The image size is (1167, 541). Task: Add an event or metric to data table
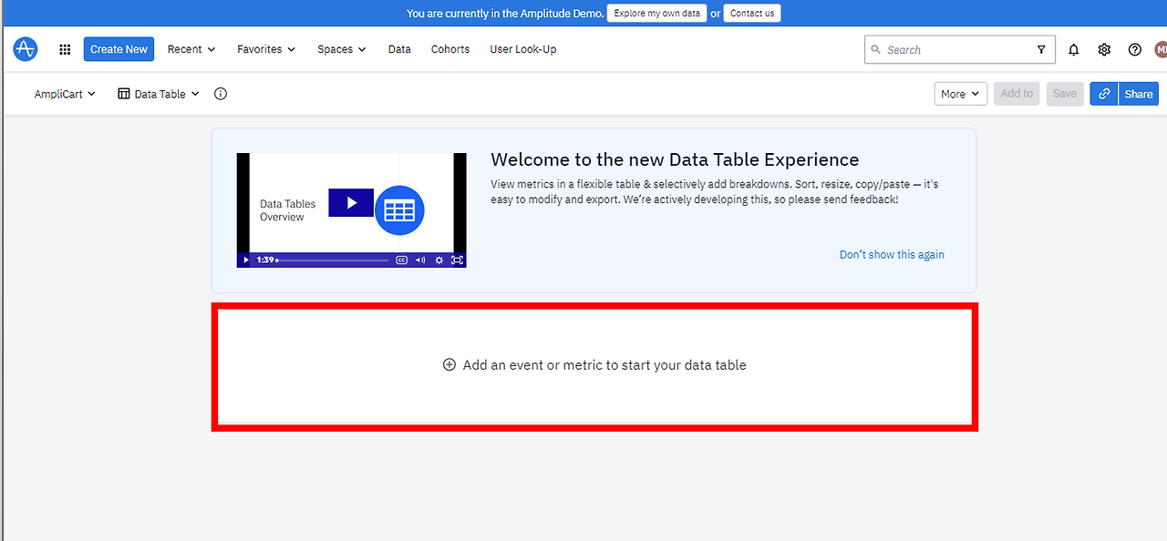pyautogui.click(x=594, y=365)
